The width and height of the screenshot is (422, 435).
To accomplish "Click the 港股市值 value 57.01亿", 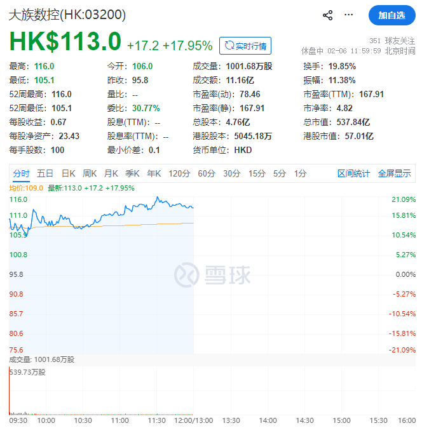I will click(359, 136).
